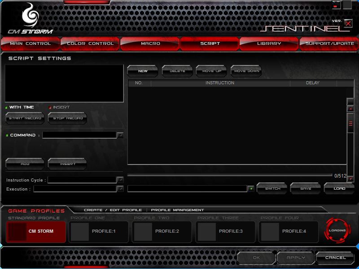
Task: Click the CM Storm logo
Action: [x=30, y=19]
